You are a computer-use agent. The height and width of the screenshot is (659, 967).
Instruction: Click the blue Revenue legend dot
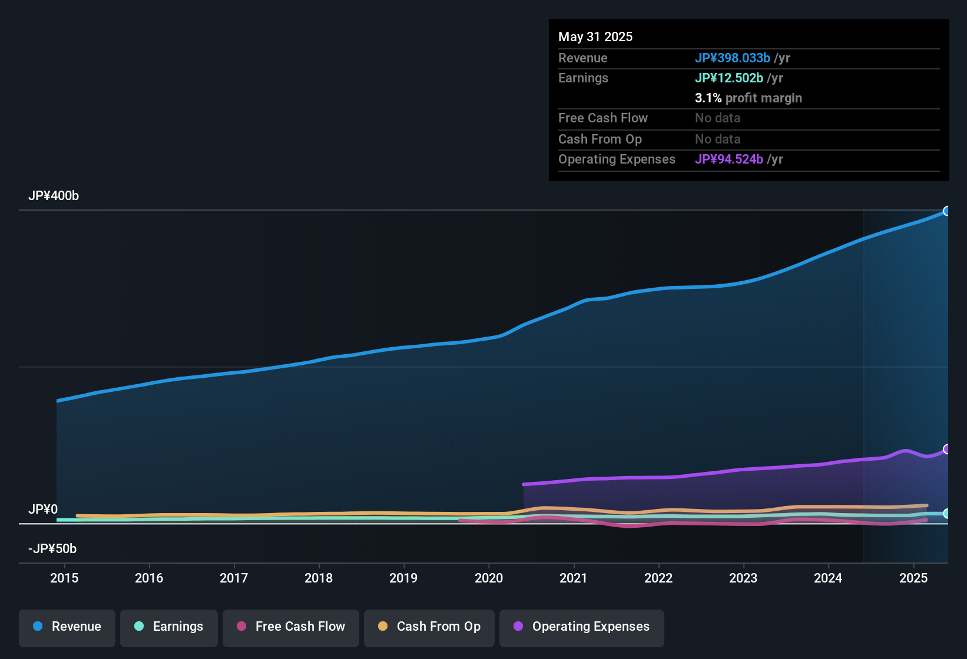38,626
